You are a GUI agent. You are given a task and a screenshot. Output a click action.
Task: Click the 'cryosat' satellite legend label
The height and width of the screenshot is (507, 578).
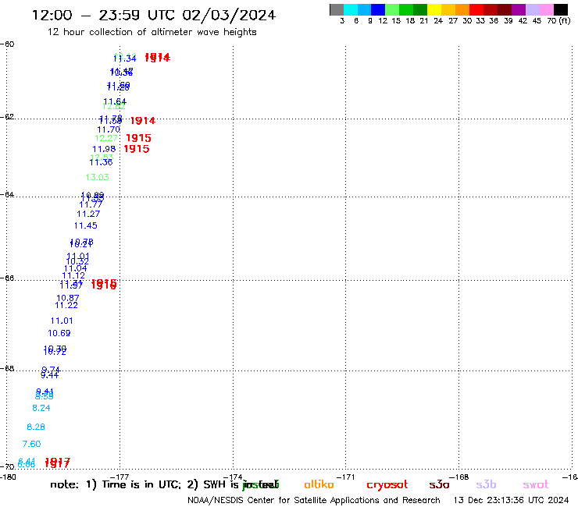(x=387, y=485)
